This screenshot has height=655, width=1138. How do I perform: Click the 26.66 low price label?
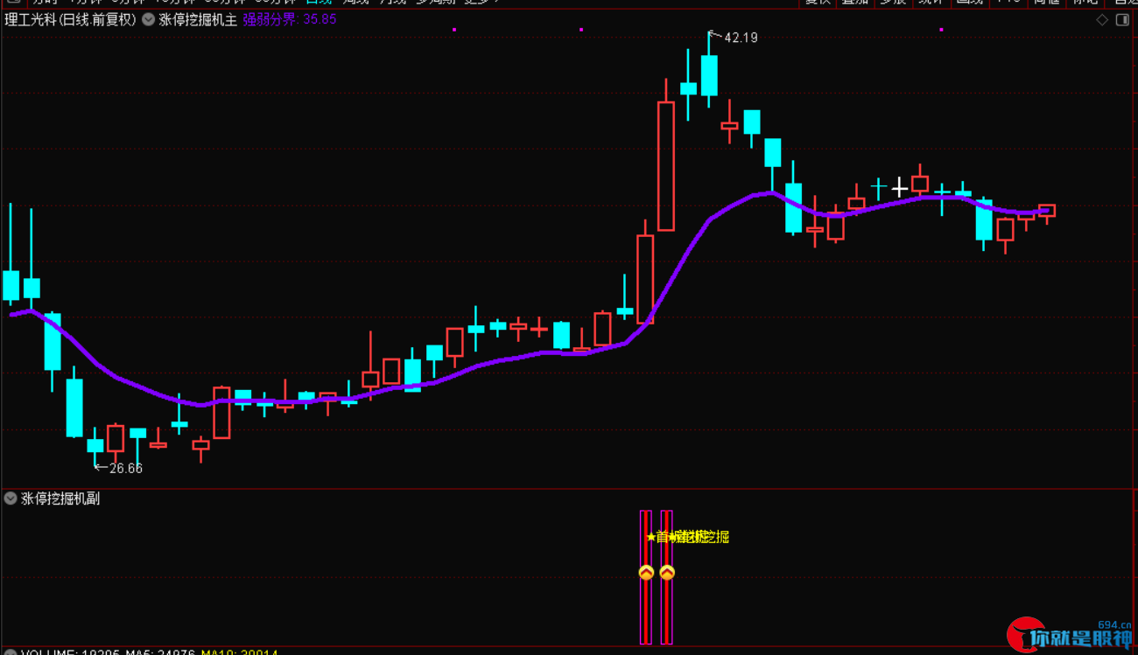click(126, 468)
